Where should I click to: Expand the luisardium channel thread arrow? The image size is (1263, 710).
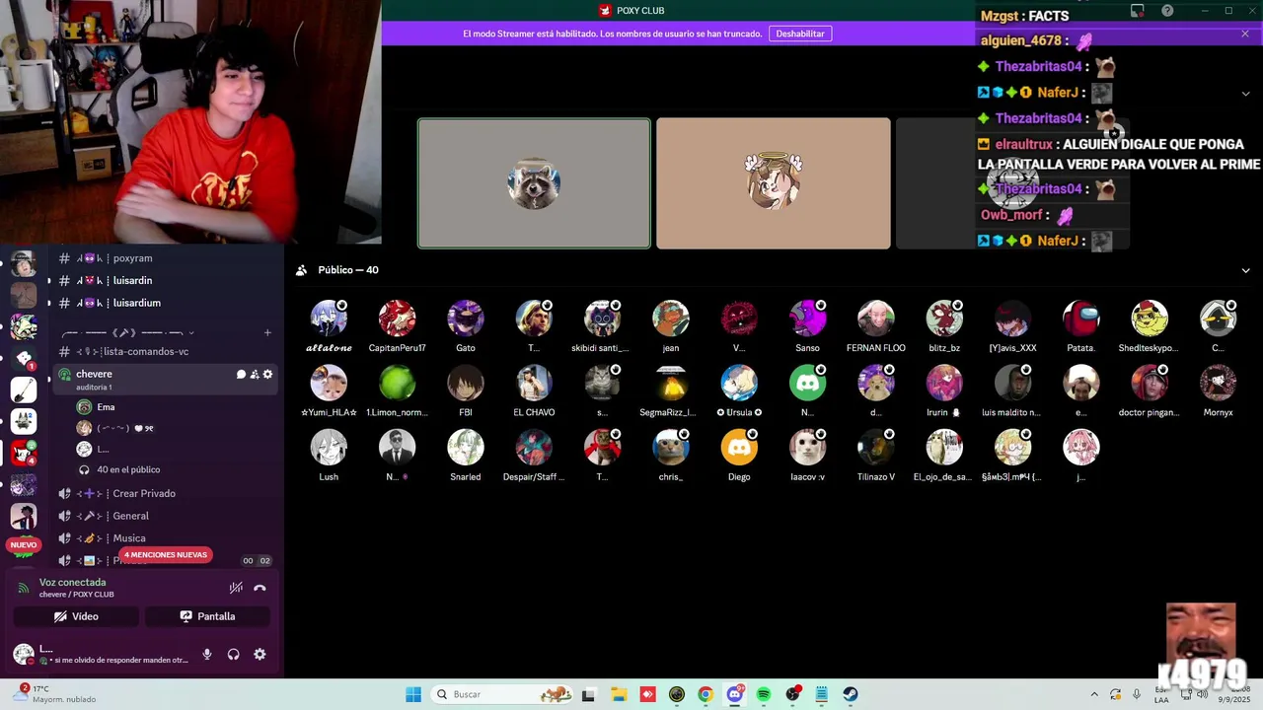click(x=48, y=304)
